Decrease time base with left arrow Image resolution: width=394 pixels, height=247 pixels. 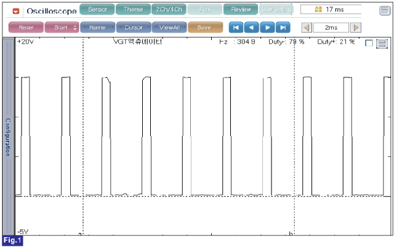click(307, 28)
